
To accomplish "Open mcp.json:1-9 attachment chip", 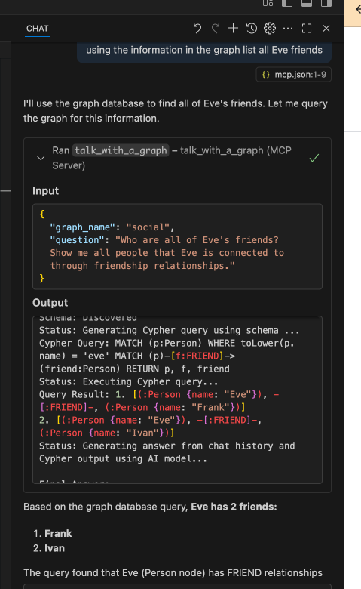I will point(294,75).
